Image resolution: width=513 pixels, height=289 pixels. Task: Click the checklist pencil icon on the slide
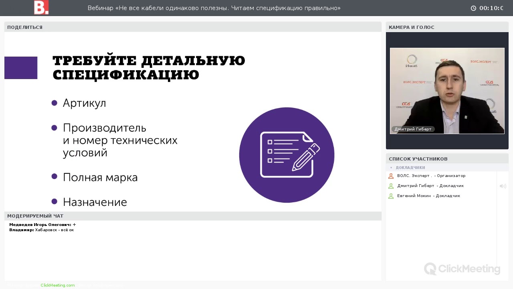287,155
